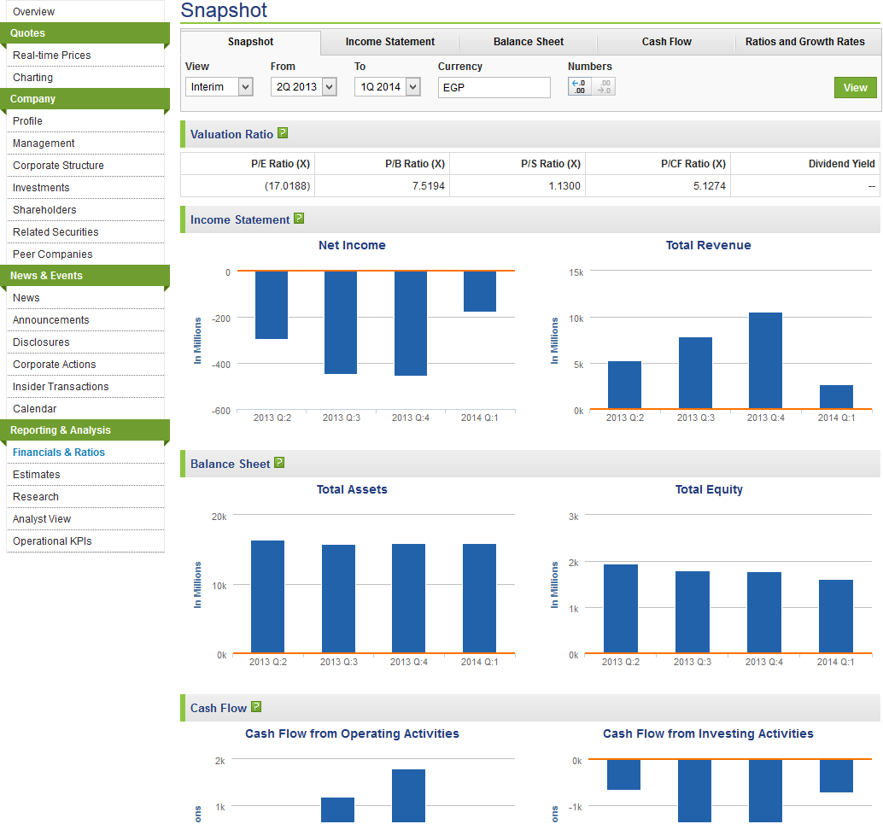This screenshot has height=824, width=883.
Task: Decrease decimal places in Numbers
Action: click(x=604, y=87)
